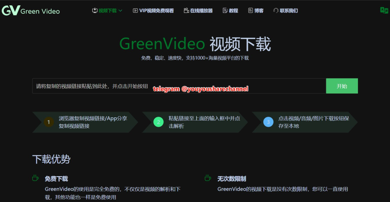Viewport: 390px width, 202px height.
Task: Click the cup icon beside 无次数限制
Action: point(208,178)
